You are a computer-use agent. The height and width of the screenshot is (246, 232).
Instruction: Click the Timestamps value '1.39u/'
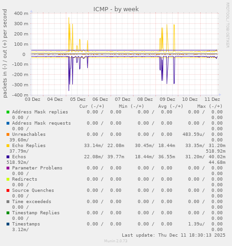[197, 224]
